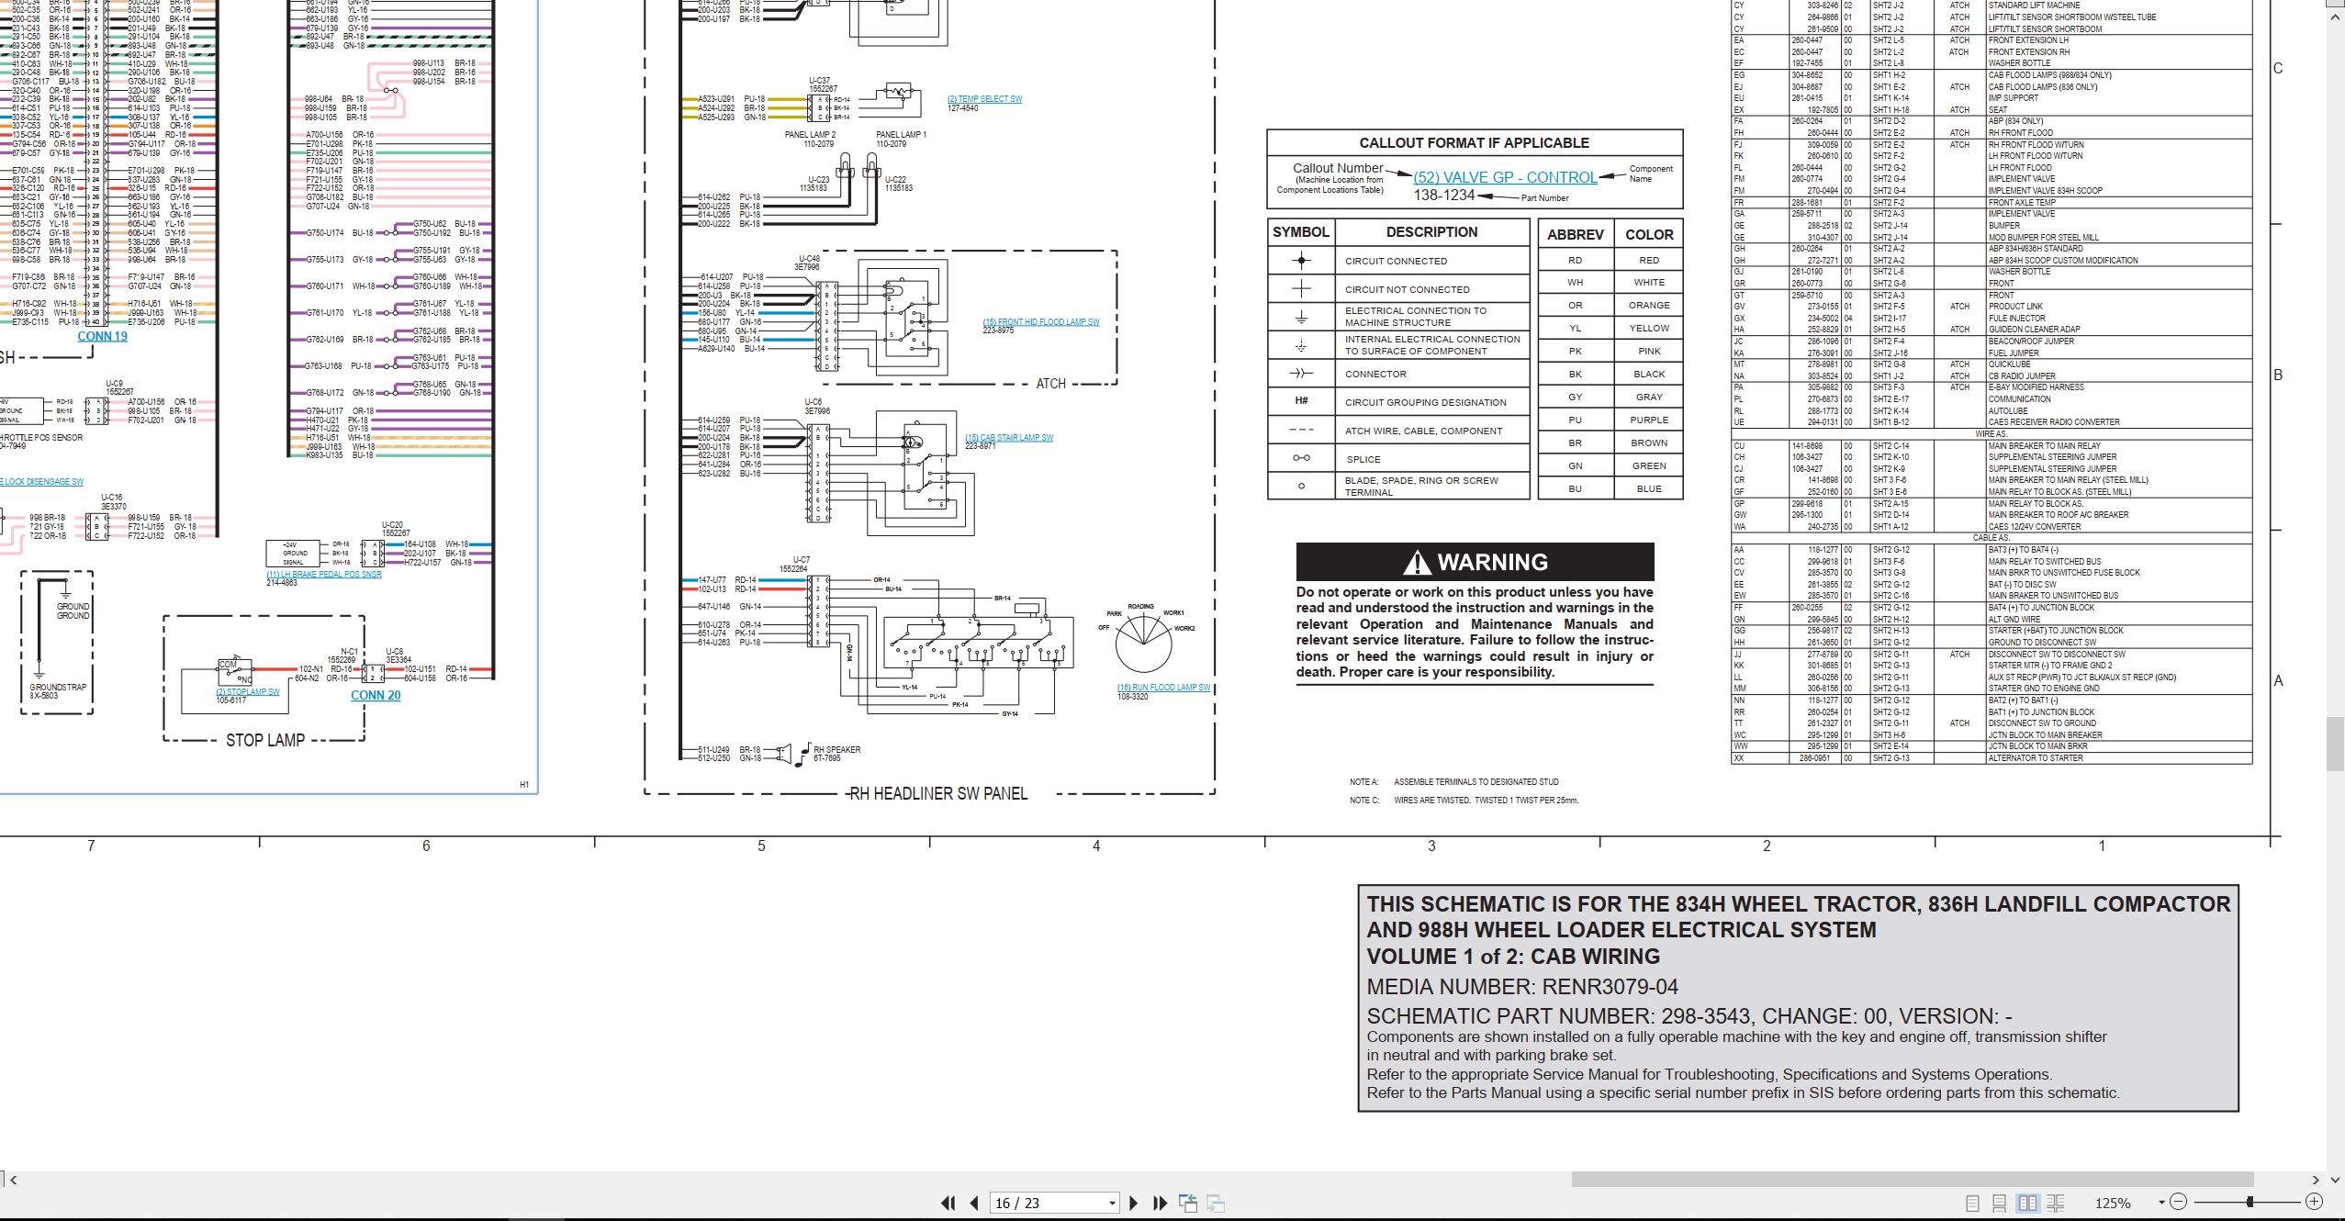Click the MAIN BREAKER TO MAIN RELAY table row
The image size is (2345, 1221).
pos(1992,445)
